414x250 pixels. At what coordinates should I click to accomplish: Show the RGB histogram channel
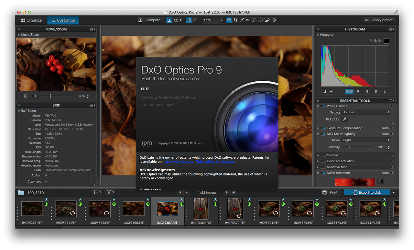pyautogui.click(x=349, y=92)
